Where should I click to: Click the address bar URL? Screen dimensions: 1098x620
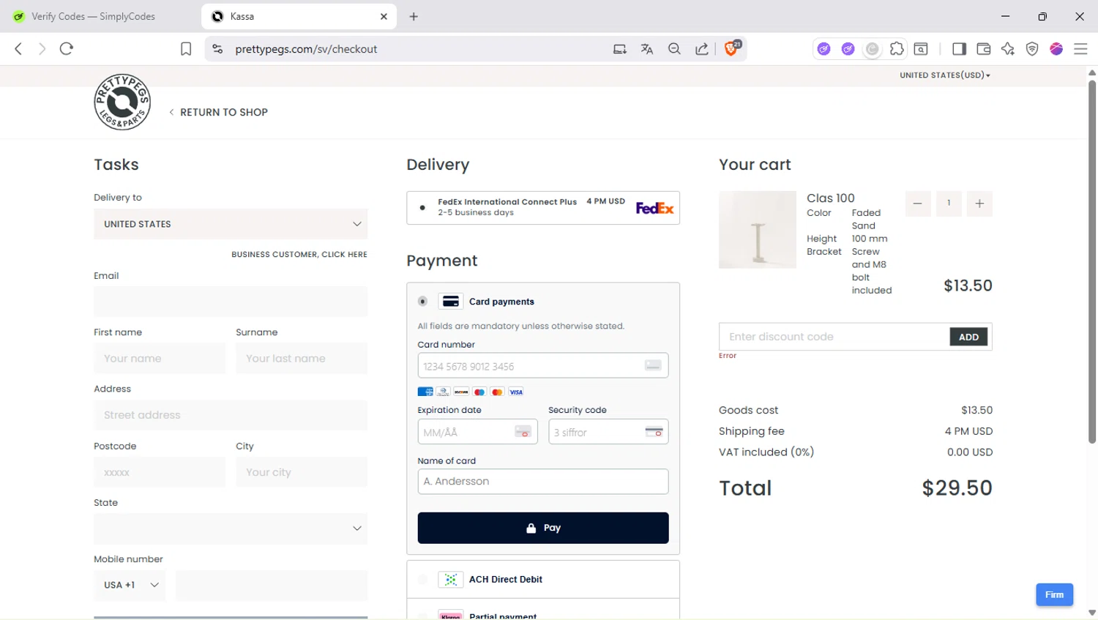click(306, 49)
